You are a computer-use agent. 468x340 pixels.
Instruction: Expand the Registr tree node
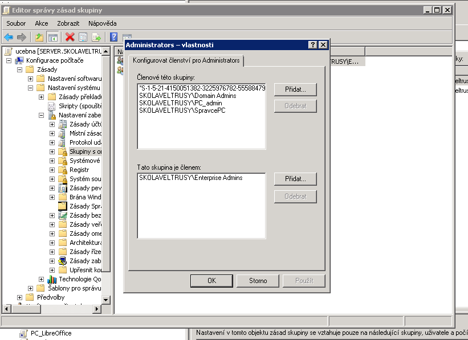click(x=52, y=170)
